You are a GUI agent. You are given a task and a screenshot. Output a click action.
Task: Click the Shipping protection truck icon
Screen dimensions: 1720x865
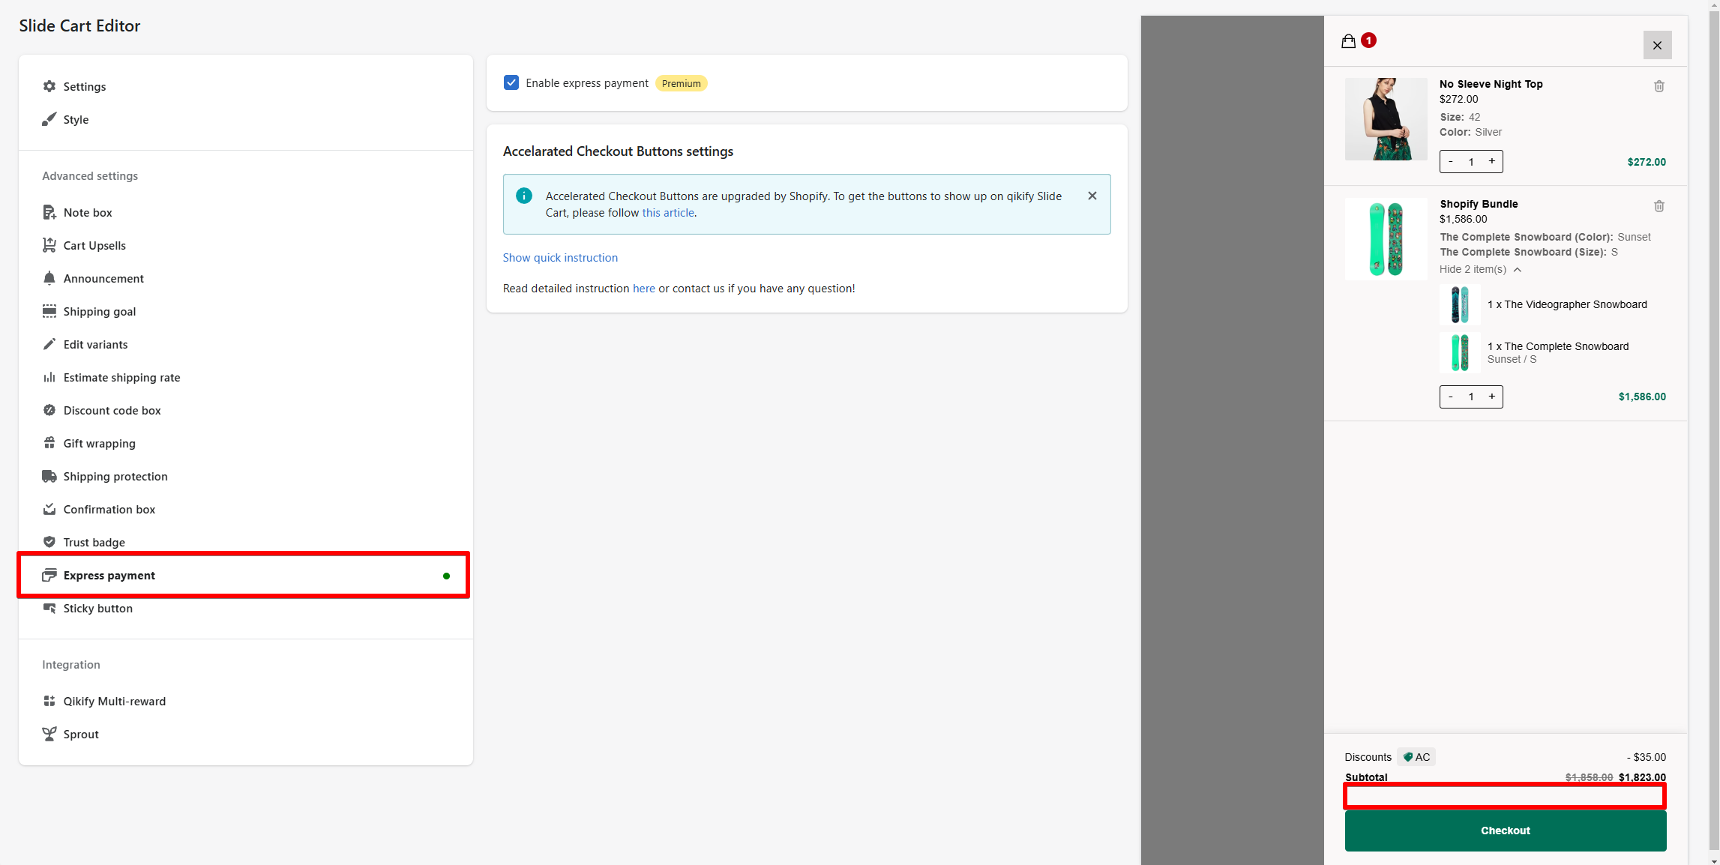coord(49,476)
